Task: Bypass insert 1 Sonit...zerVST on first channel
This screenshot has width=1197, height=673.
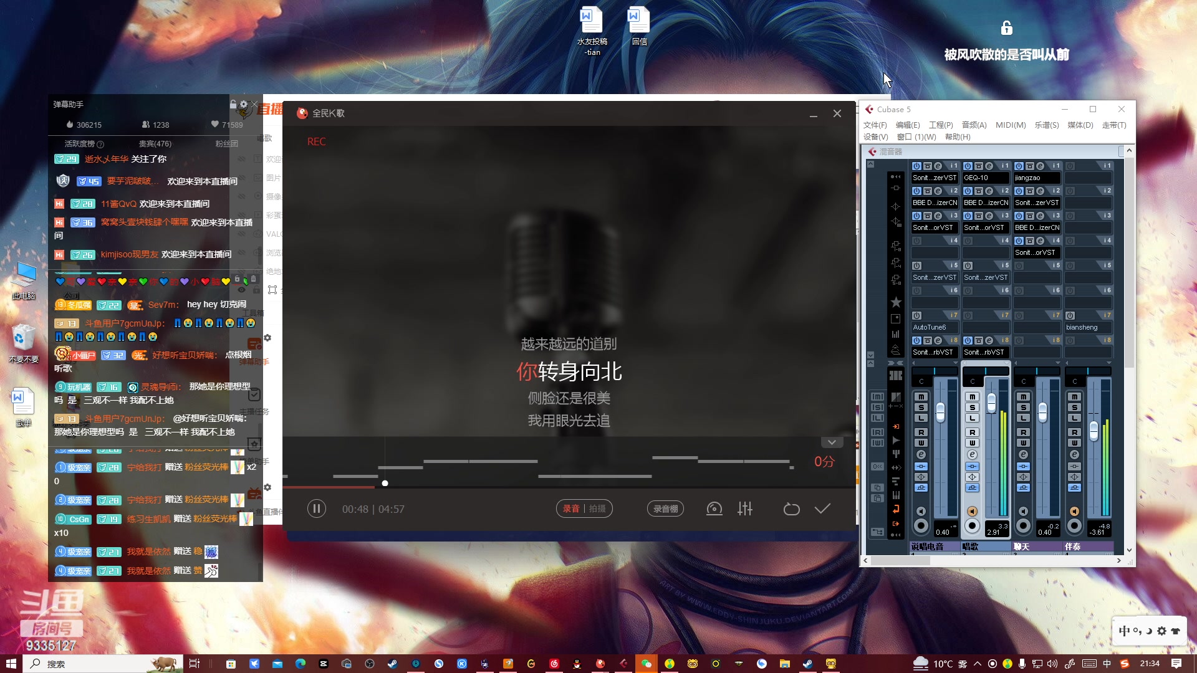Action: (927, 166)
